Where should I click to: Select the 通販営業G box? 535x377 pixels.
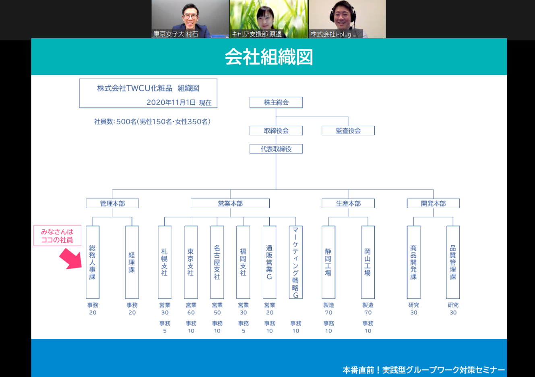click(x=269, y=262)
